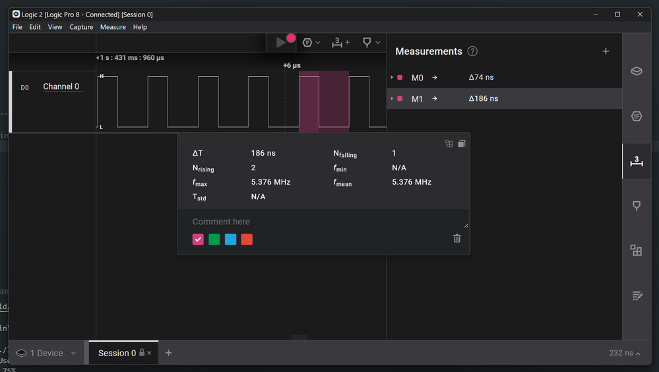This screenshot has width=659, height=372.
Task: Add a new measurement with plus icon
Action: point(606,51)
